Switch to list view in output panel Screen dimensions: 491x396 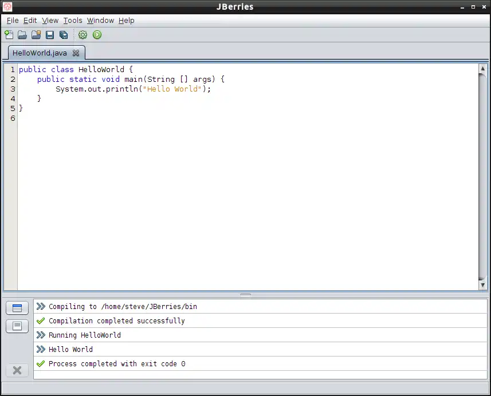[17, 308]
